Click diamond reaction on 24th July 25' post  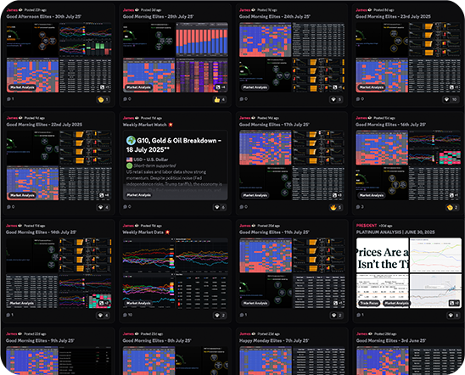click(x=336, y=99)
